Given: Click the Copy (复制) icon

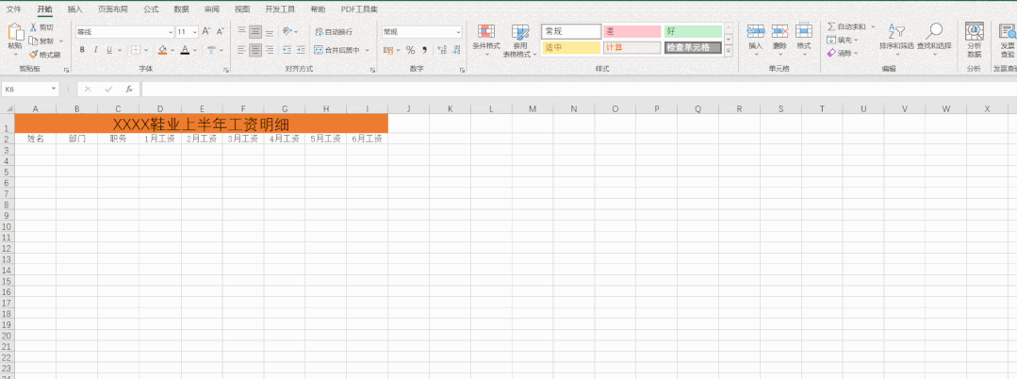Looking at the screenshot, I should tap(33, 41).
